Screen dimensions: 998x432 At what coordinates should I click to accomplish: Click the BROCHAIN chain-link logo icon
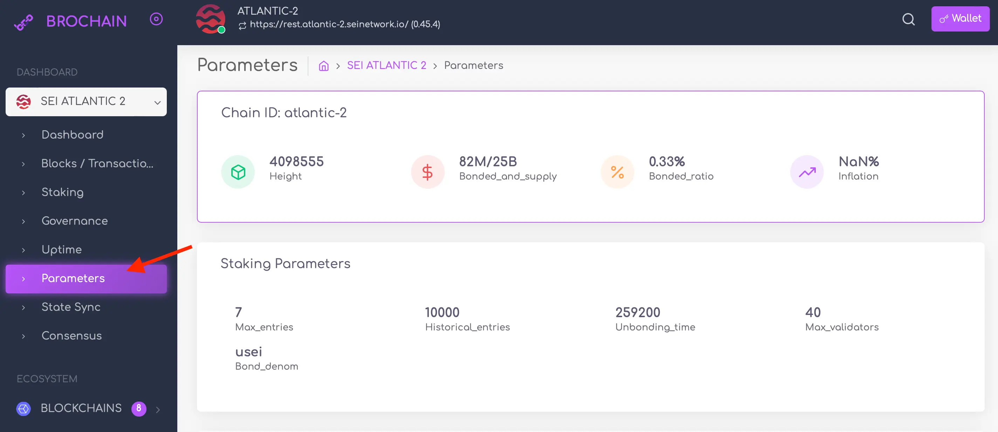23,22
